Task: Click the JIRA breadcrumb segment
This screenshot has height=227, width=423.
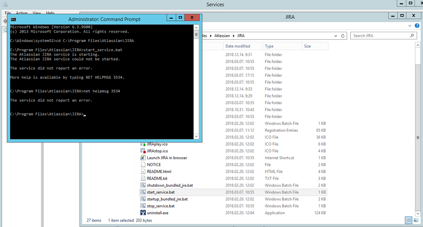Action: tap(241, 36)
